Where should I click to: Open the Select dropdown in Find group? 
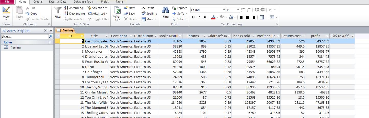point(180,19)
